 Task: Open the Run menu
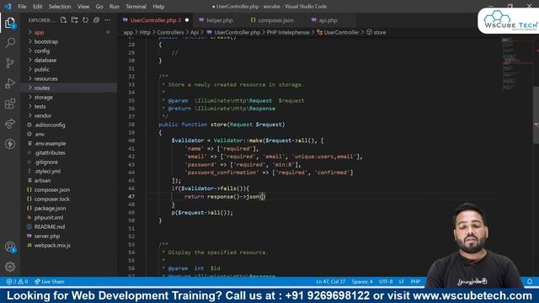pyautogui.click(x=115, y=7)
